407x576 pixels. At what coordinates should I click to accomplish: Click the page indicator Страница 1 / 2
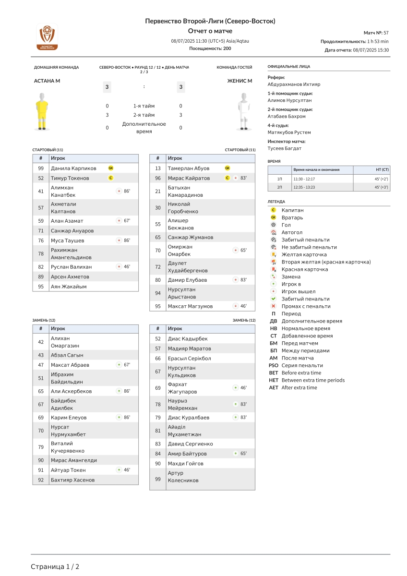(x=55, y=567)
